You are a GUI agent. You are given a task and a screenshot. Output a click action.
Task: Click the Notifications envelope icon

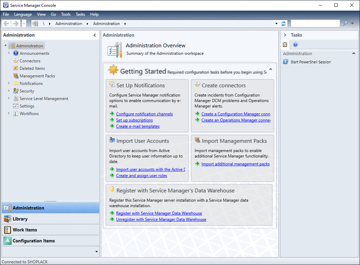pos(15,84)
